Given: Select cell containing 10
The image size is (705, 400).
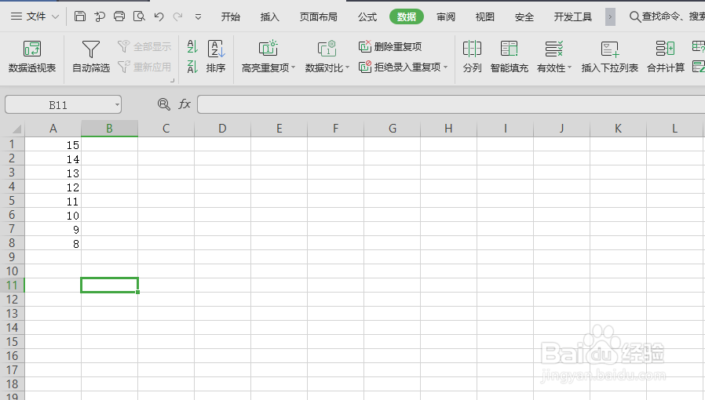Looking at the screenshot, I should click(53, 215).
